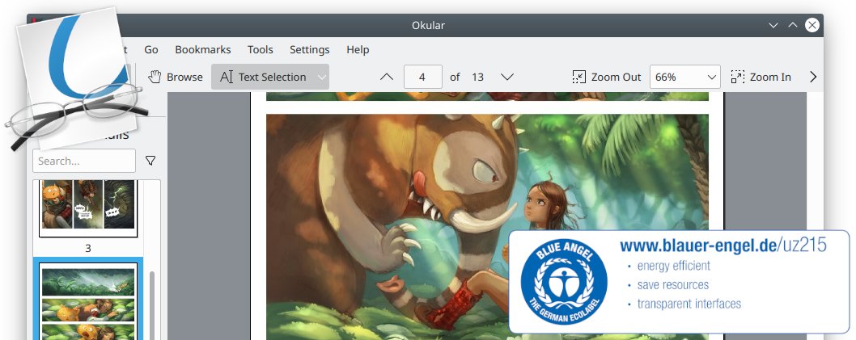Click the Zoom In button
This screenshot has height=340, width=856.
coord(761,77)
